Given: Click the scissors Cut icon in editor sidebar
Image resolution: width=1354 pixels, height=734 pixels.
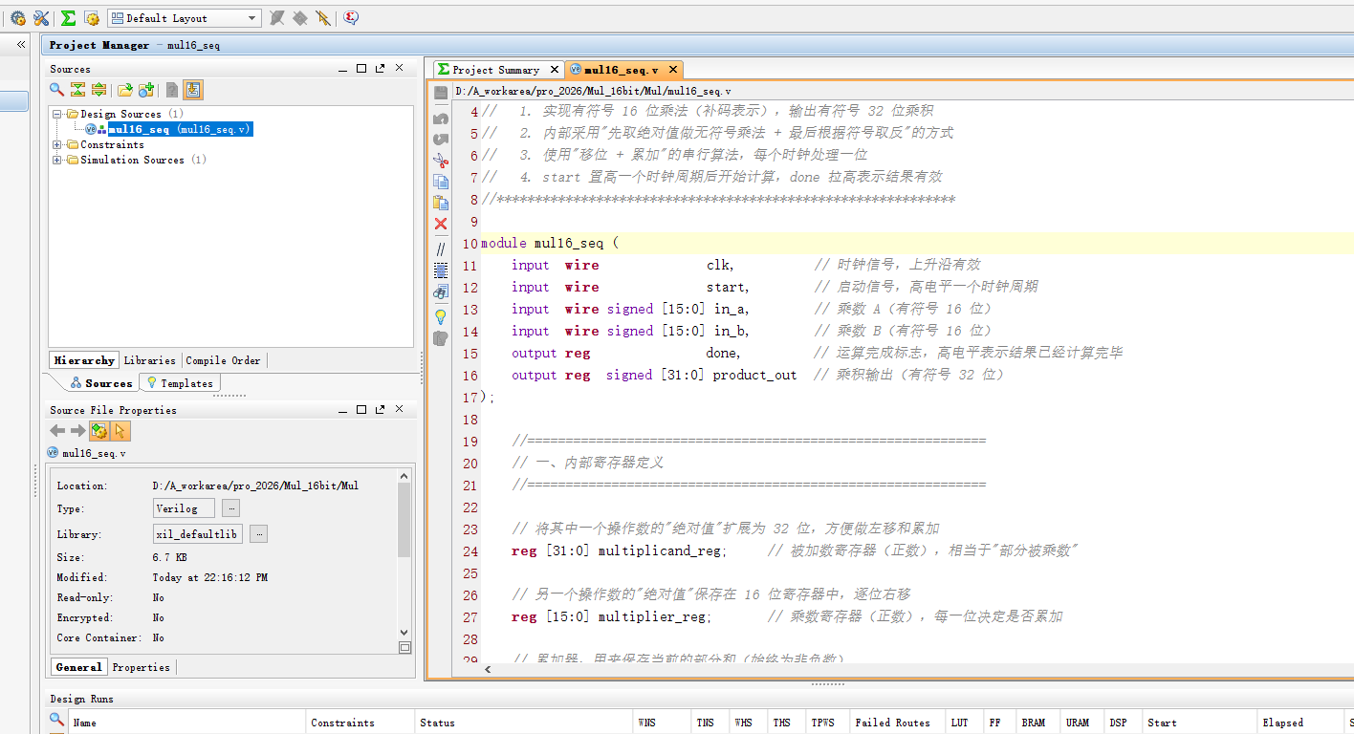Looking at the screenshot, I should [x=441, y=160].
